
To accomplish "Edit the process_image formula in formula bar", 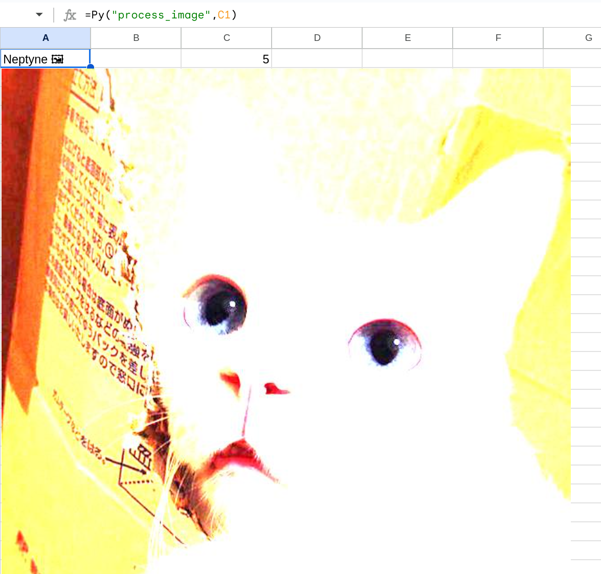I will tap(161, 15).
